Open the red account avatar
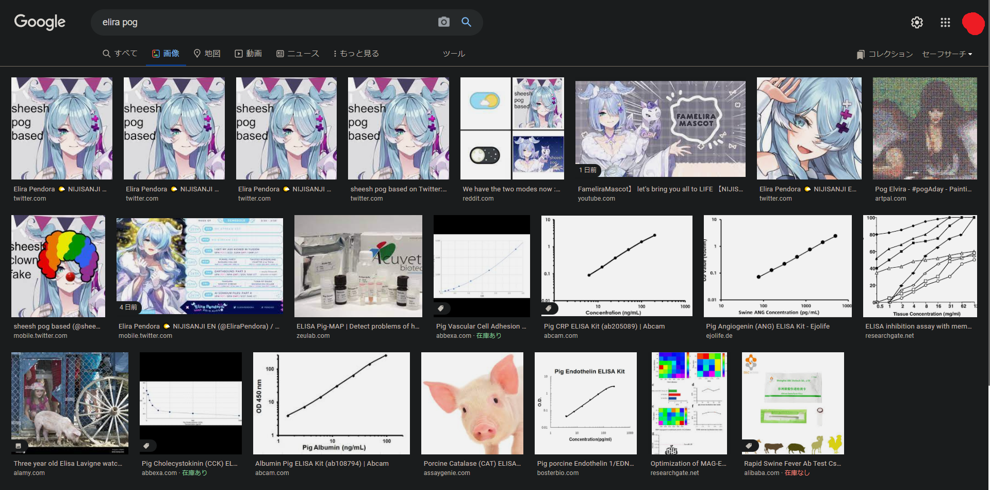This screenshot has width=990, height=490. tap(973, 23)
